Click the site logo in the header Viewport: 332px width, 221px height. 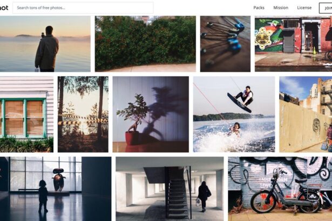(x=4, y=8)
